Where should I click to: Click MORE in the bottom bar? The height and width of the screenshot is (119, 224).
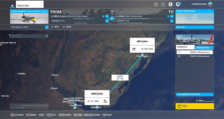click(x=65, y=115)
